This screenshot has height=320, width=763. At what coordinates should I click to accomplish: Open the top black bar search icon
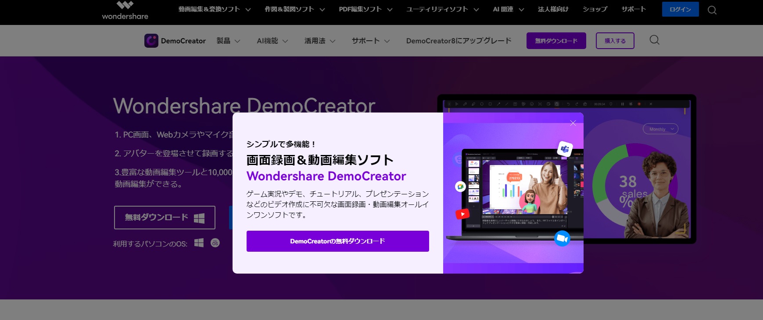712,10
